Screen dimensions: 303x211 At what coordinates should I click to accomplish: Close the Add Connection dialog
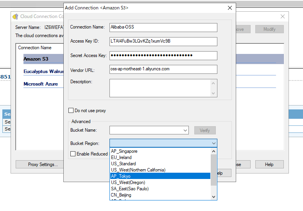[230, 8]
